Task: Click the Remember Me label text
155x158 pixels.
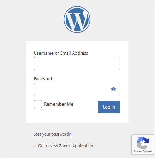Action: (x=58, y=104)
